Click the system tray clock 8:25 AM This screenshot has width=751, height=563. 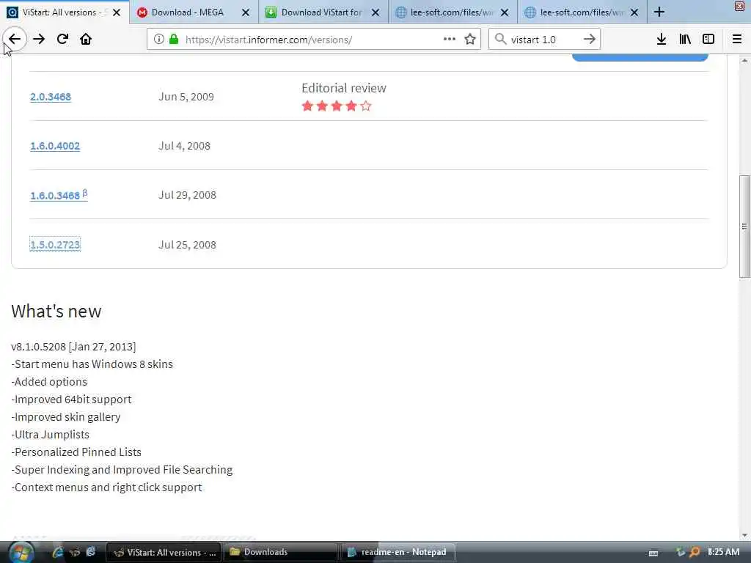point(723,552)
